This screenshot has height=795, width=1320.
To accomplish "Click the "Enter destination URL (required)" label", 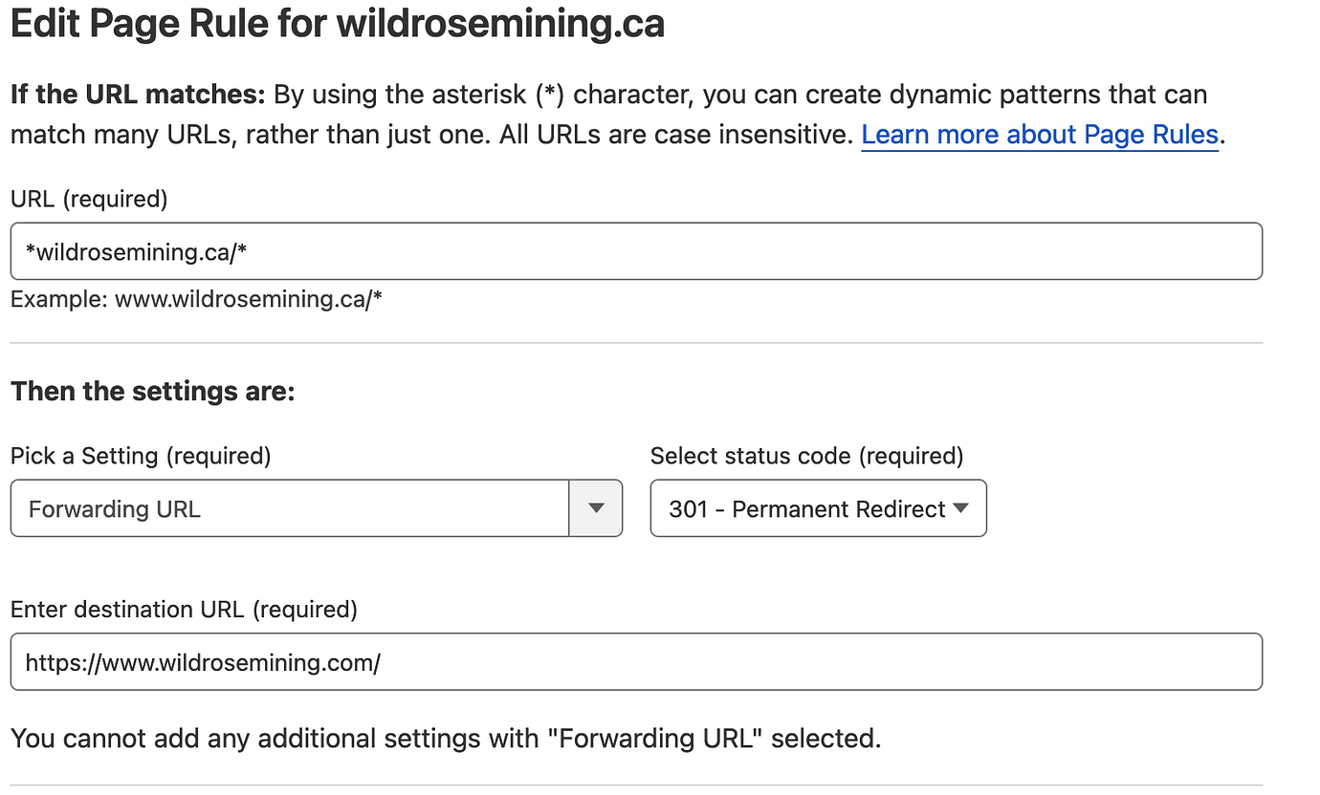I will pos(184,609).
